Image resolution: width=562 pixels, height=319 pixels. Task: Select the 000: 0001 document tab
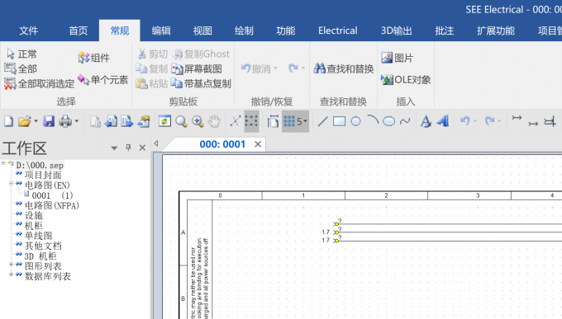(x=222, y=144)
